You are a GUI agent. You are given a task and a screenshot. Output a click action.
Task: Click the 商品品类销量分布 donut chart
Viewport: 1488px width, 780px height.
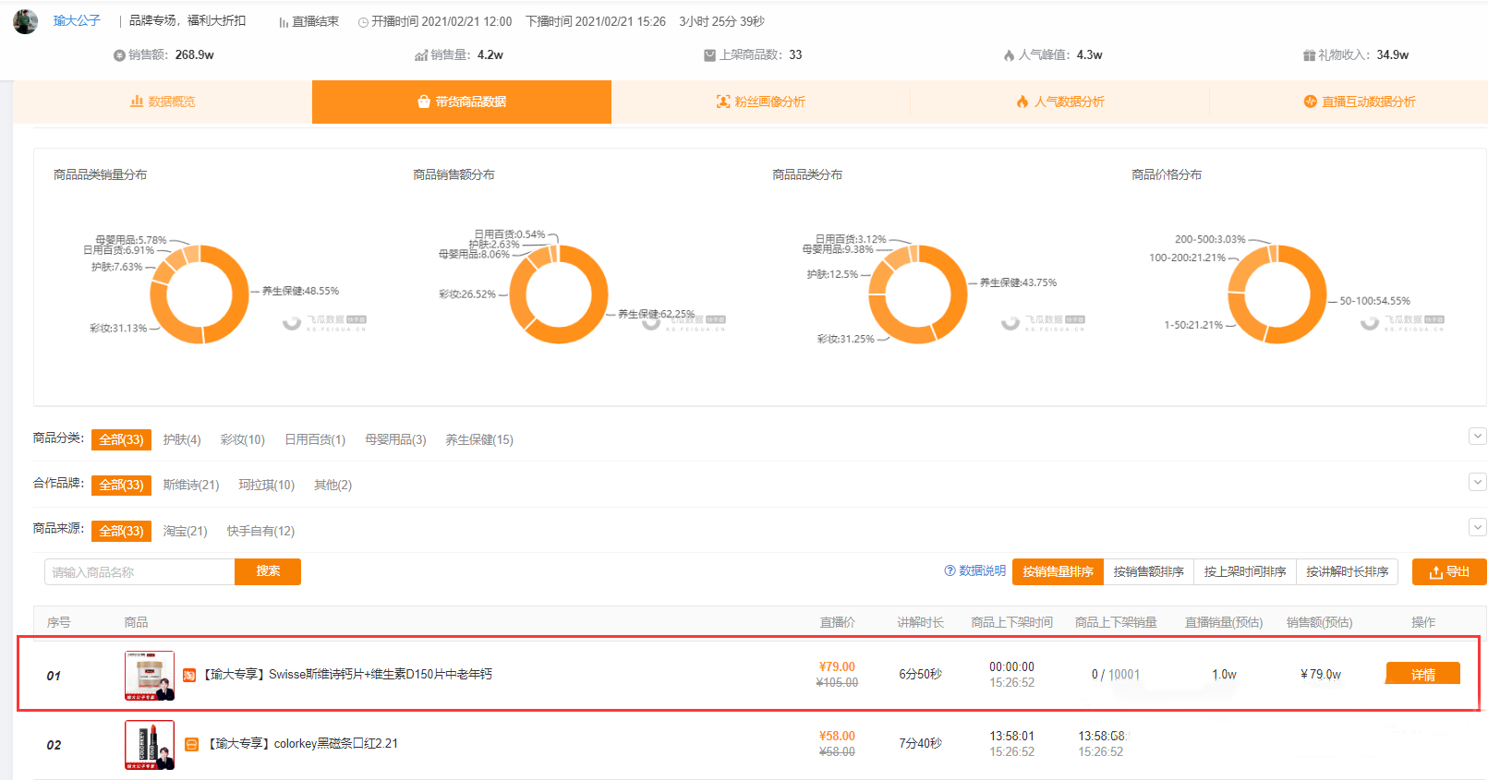pos(200,294)
